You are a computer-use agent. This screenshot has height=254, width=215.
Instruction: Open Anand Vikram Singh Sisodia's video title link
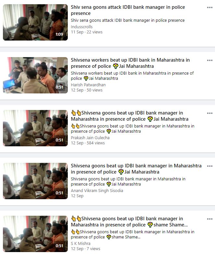coord(136,169)
